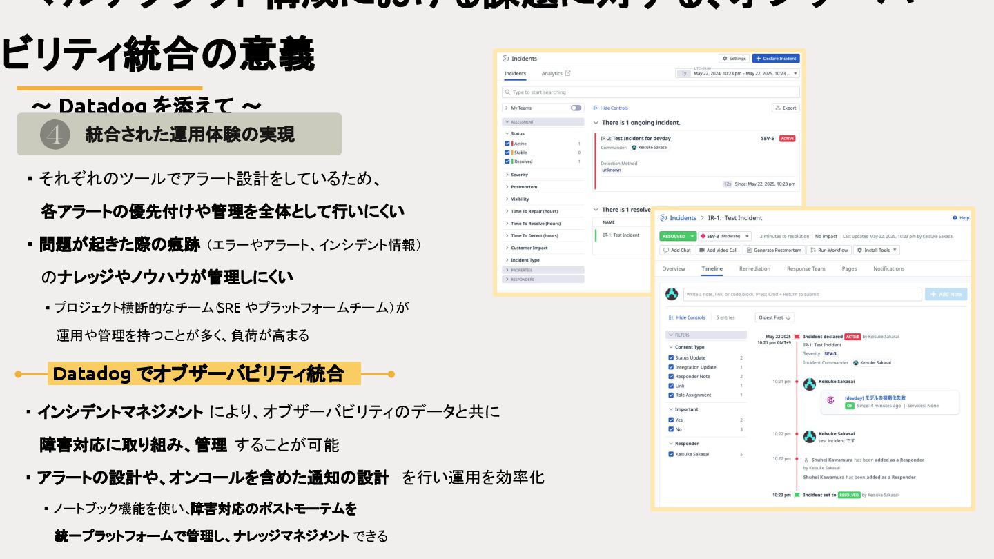Click green flag on Incident set to resolved entry
Viewport: 994px width, 559px height.
click(797, 495)
